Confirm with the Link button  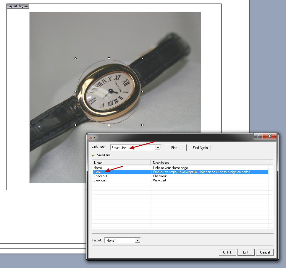pos(246,252)
